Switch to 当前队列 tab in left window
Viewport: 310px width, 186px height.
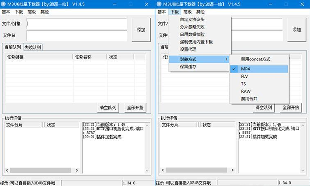[x=13, y=47]
